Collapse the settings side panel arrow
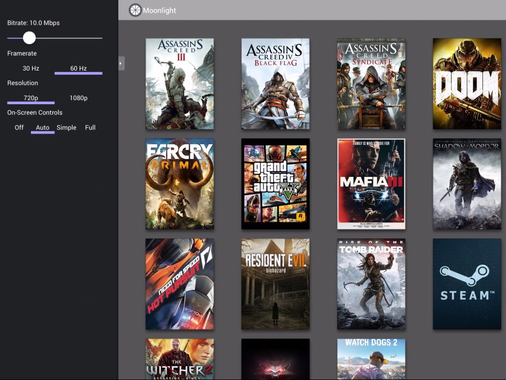 click(x=121, y=64)
